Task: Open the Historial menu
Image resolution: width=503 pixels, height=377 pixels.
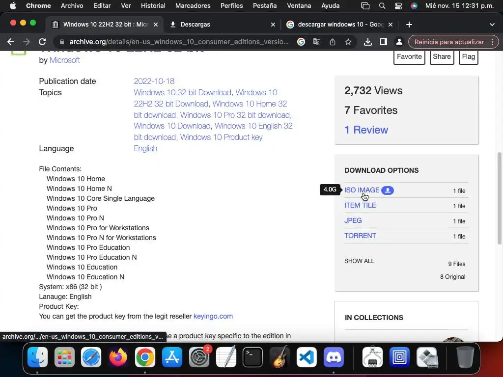Action: [153, 5]
